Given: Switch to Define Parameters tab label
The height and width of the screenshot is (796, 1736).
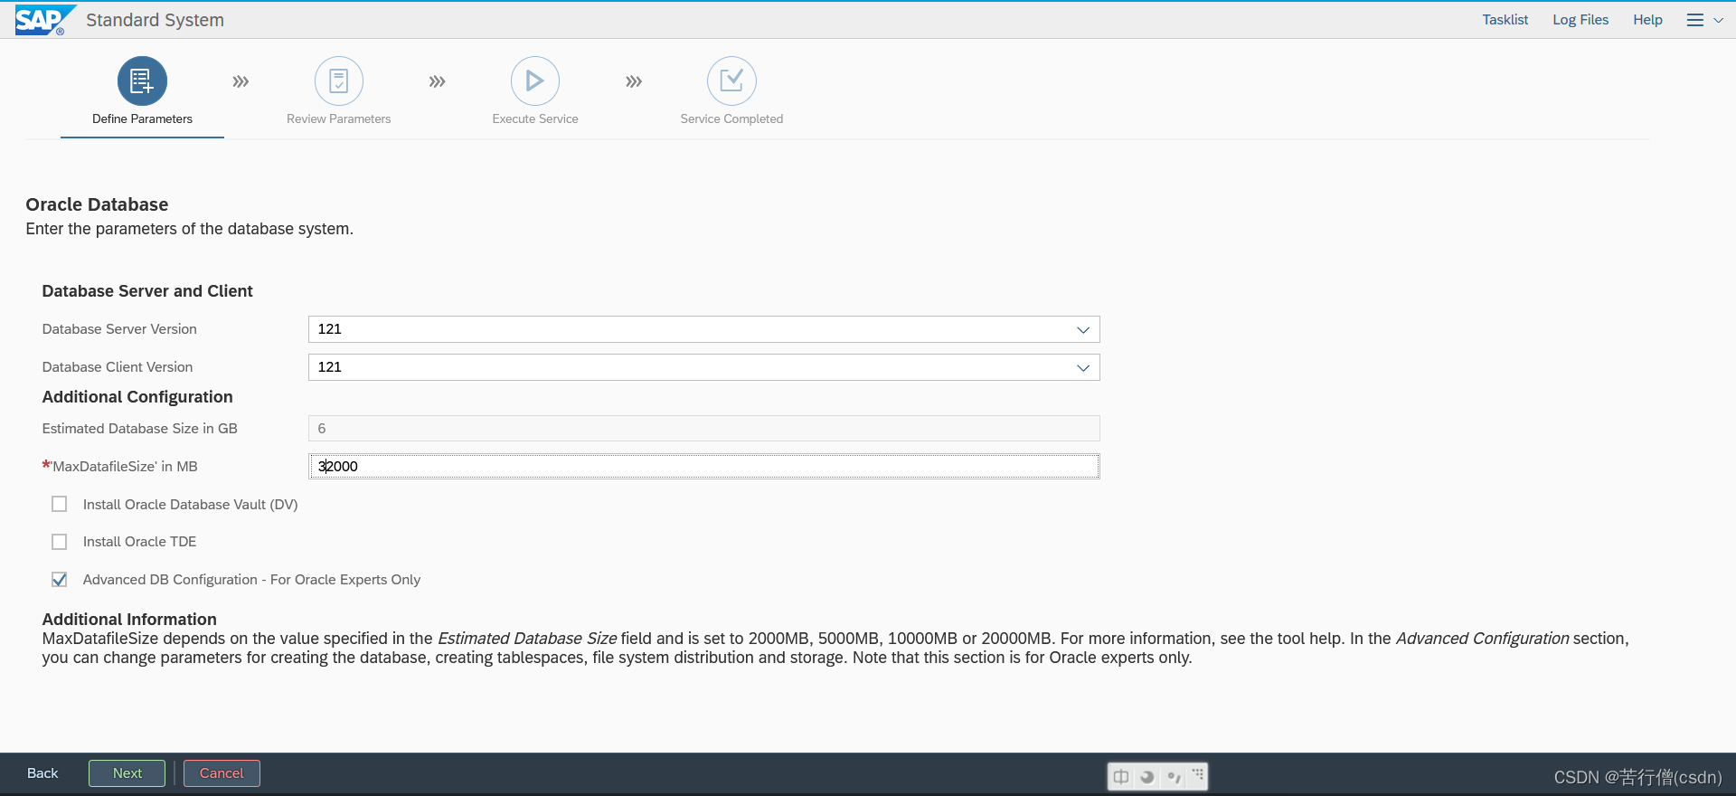Looking at the screenshot, I should coord(142,118).
